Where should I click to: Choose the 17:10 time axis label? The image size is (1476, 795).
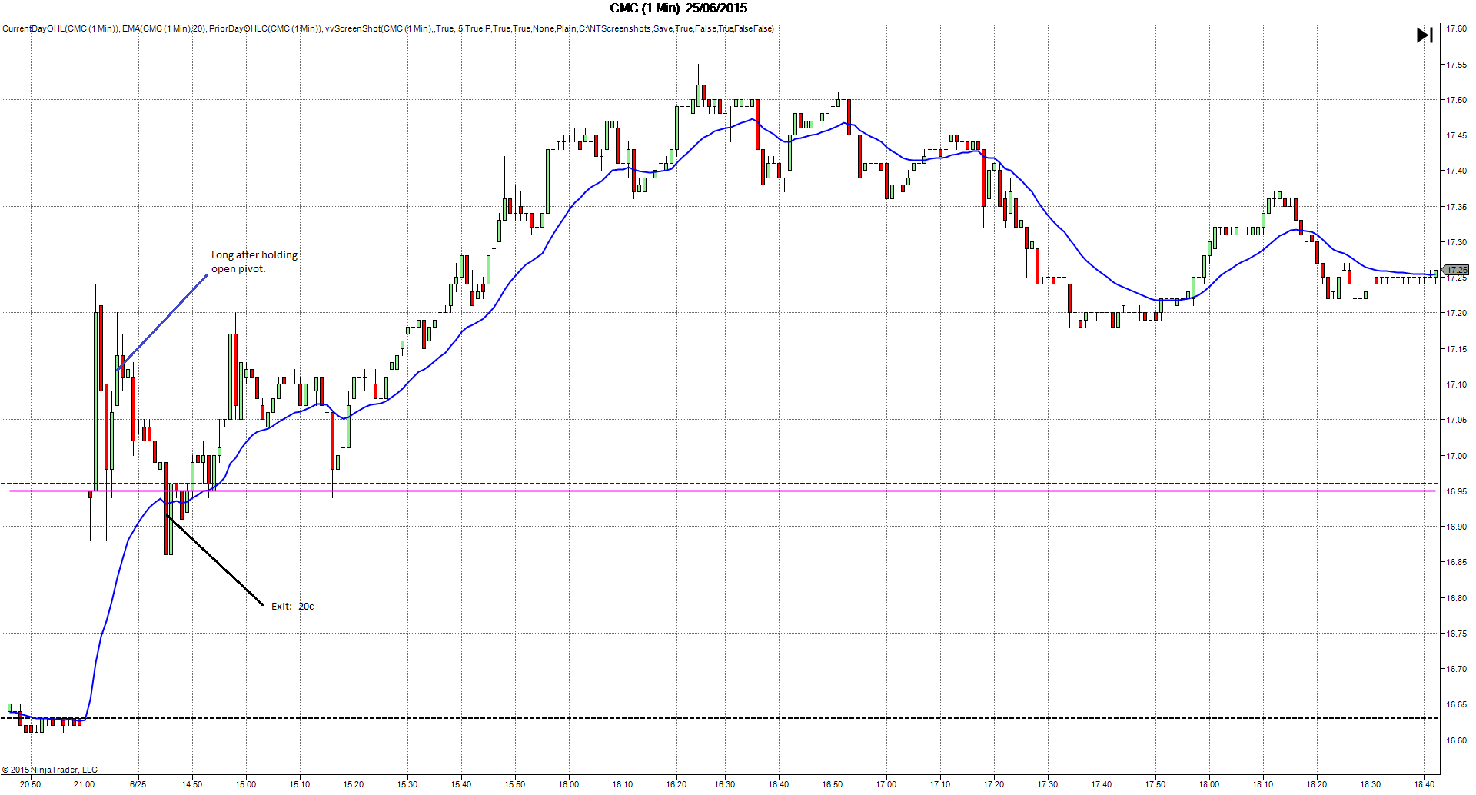(x=940, y=784)
